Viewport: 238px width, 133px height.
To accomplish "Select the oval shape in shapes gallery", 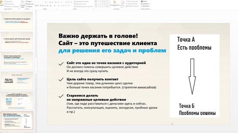I will [x=105, y=1].
